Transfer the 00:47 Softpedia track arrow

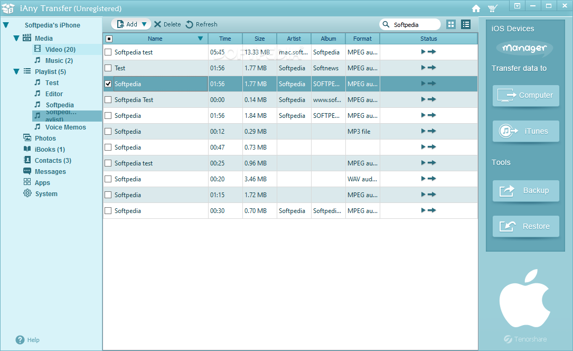[432, 147]
